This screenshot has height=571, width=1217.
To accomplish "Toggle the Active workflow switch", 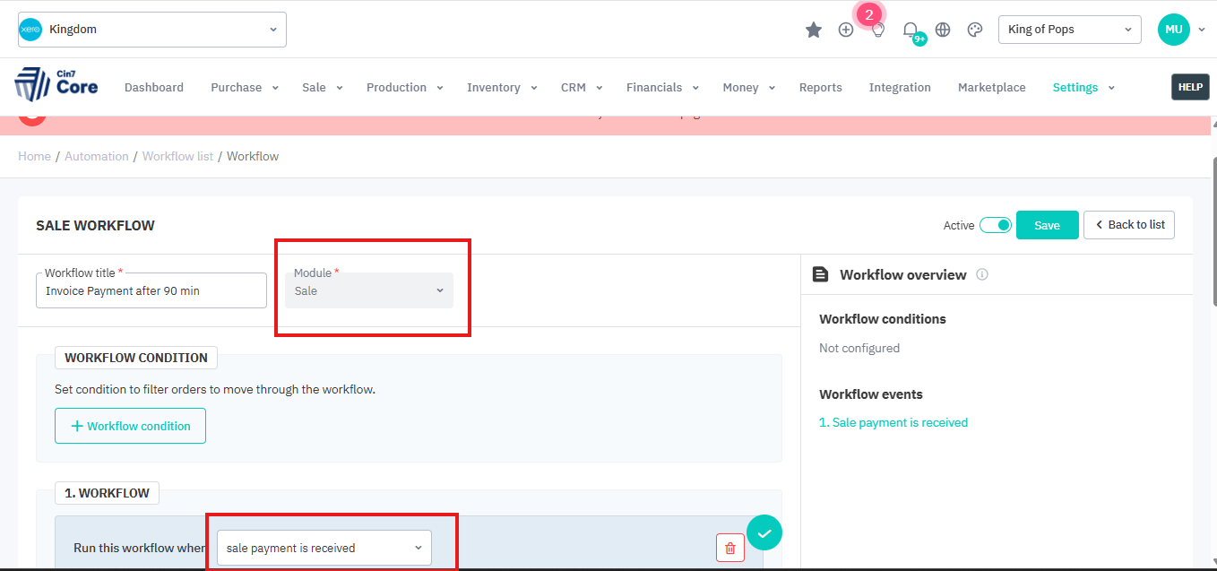I will 995,225.
